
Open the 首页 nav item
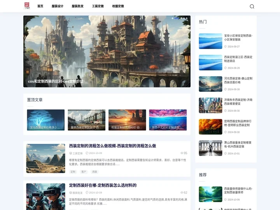click(40, 6)
